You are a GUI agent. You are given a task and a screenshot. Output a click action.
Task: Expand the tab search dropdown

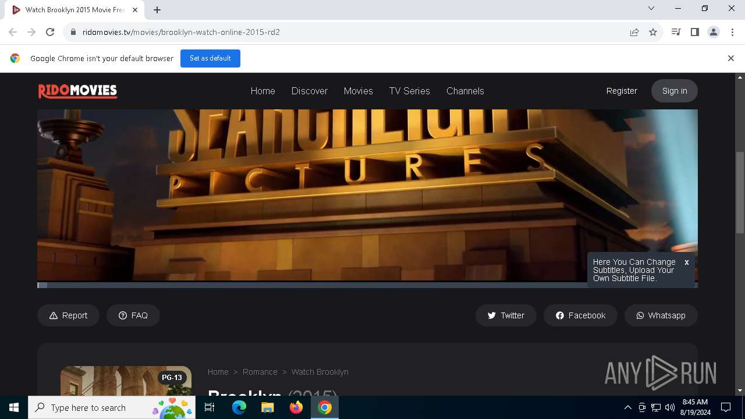(x=651, y=8)
